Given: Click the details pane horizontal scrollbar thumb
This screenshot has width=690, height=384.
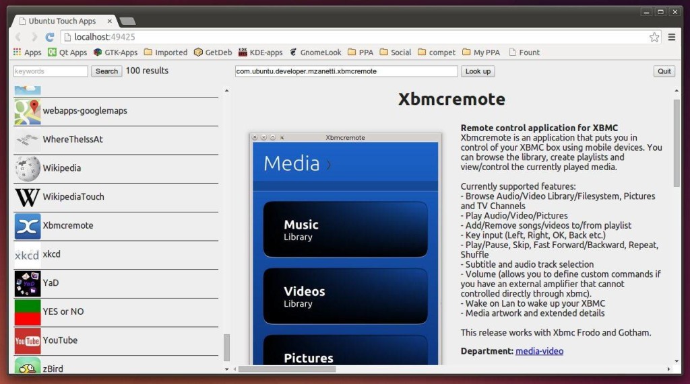Looking at the screenshot, I should click(x=287, y=369).
